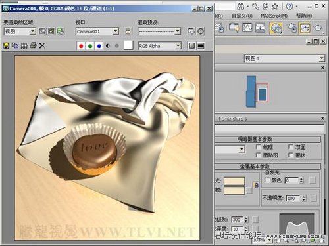Toggle the green channel display

[x=90, y=46]
